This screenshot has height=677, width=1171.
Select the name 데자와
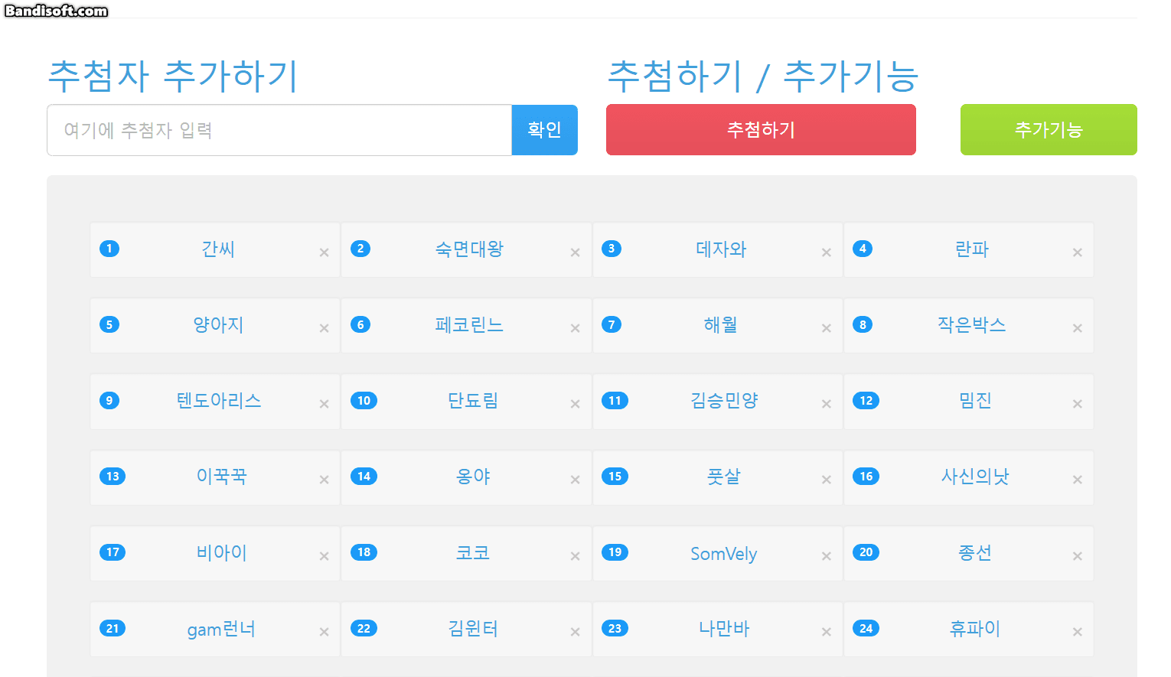click(721, 249)
